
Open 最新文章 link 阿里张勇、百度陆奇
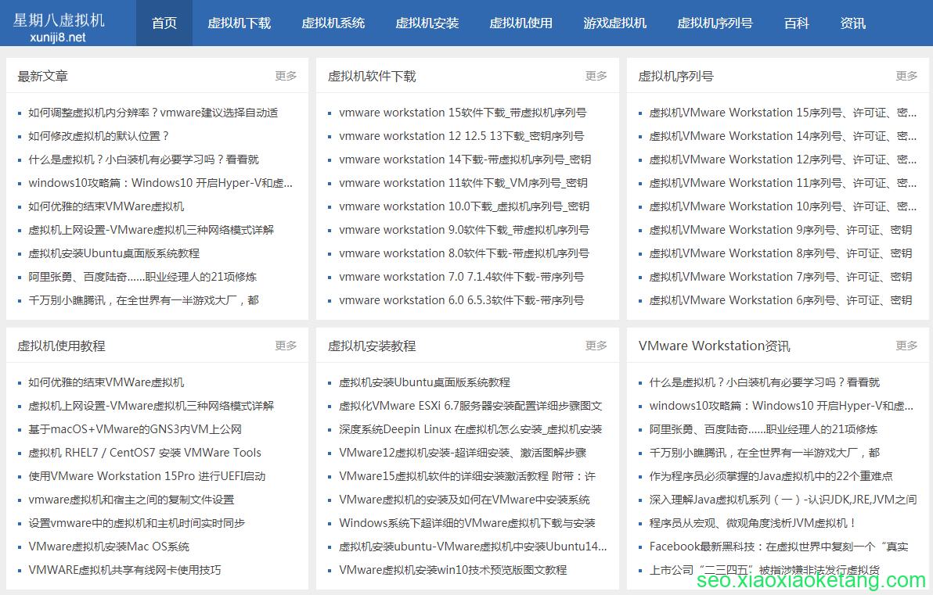(142, 277)
